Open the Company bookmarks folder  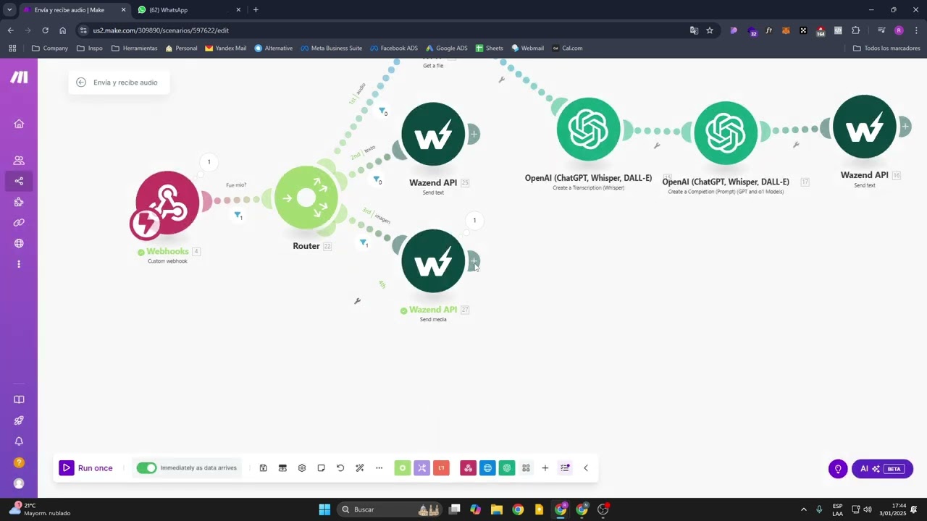50,48
